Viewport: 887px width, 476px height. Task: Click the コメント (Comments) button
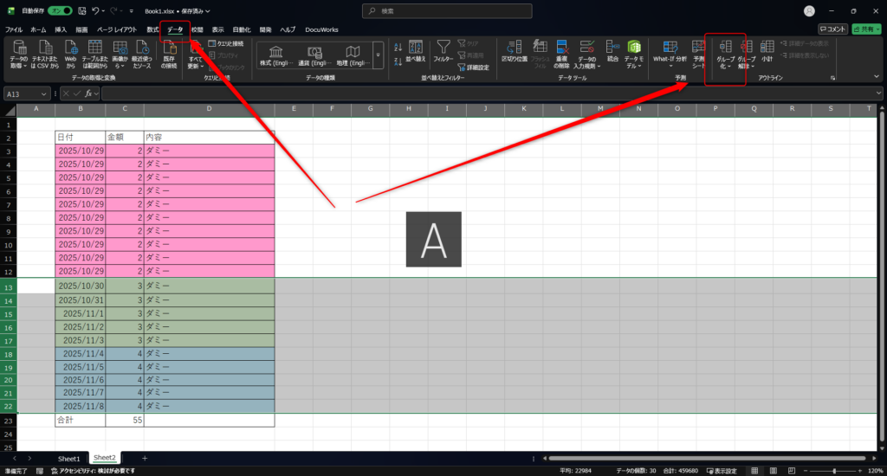832,29
